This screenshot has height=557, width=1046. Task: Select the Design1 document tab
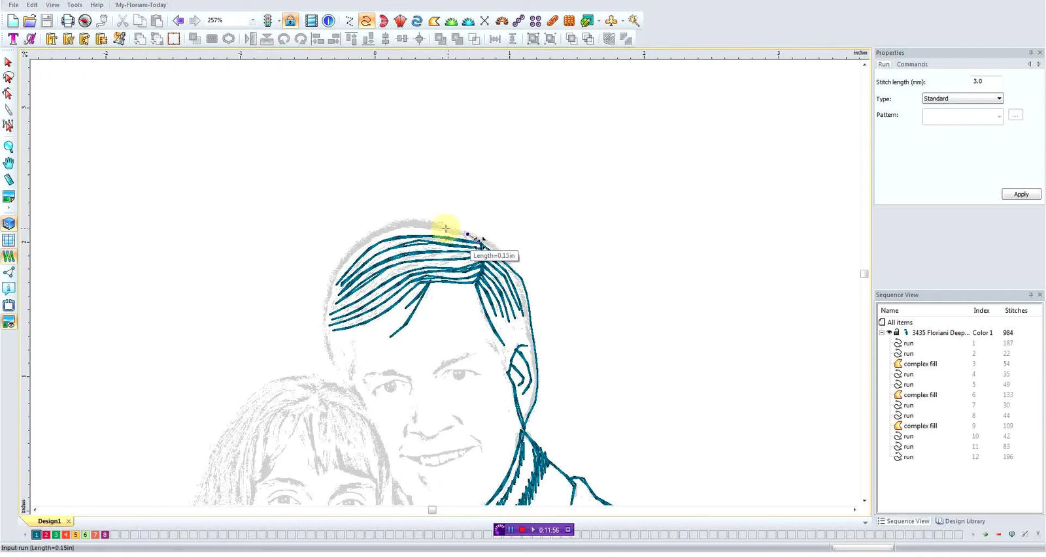tap(49, 521)
